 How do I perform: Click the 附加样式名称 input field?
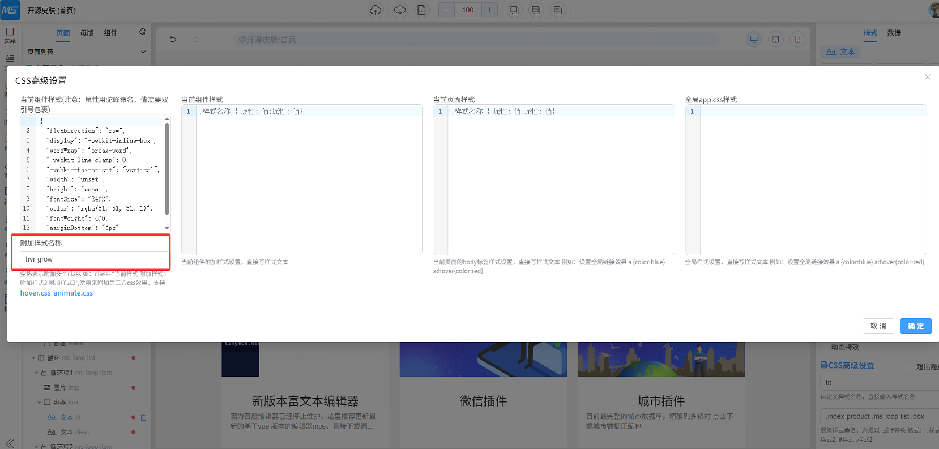coord(94,259)
